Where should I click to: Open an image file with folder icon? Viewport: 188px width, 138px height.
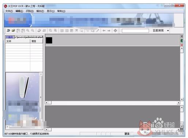point(13,30)
